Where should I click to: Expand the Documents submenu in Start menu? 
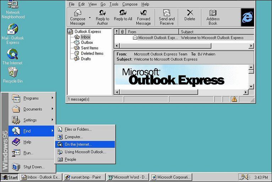tap(32, 109)
